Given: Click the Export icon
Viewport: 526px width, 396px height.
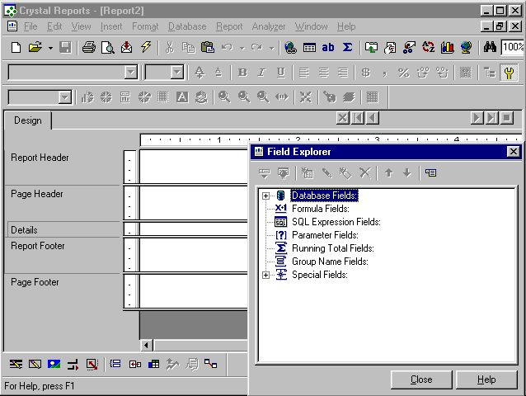Looking at the screenshot, I should (126, 47).
